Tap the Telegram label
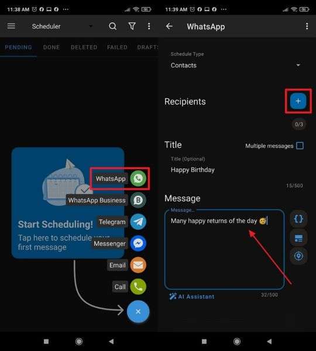316x351 pixels. tap(112, 222)
